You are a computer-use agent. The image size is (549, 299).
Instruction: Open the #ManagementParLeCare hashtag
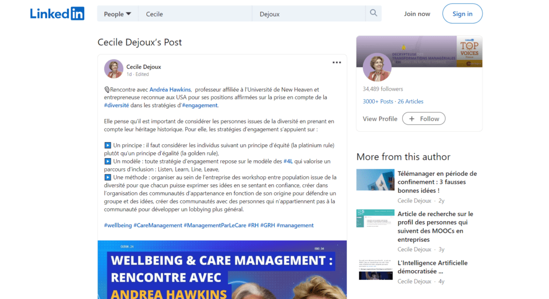(x=215, y=225)
